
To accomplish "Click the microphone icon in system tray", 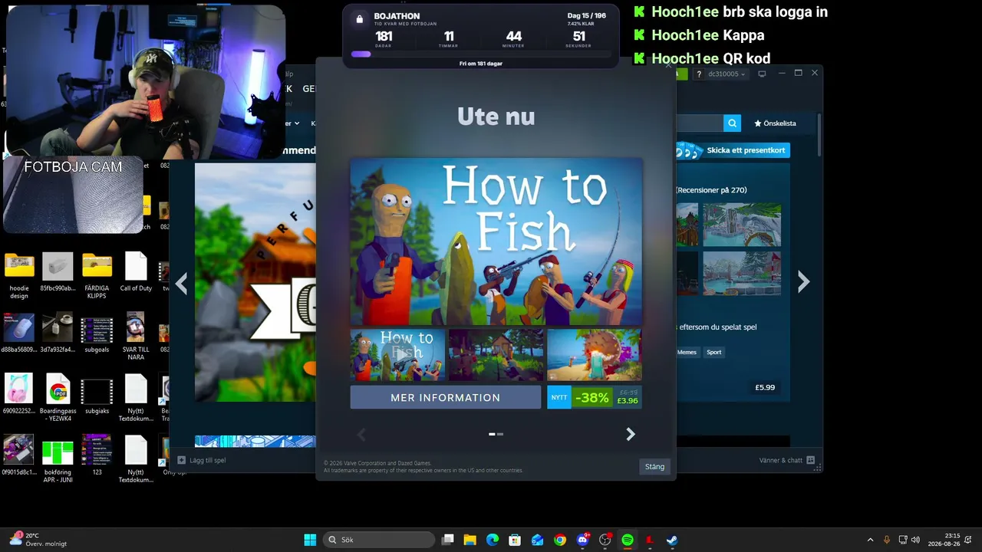I will pos(887,540).
